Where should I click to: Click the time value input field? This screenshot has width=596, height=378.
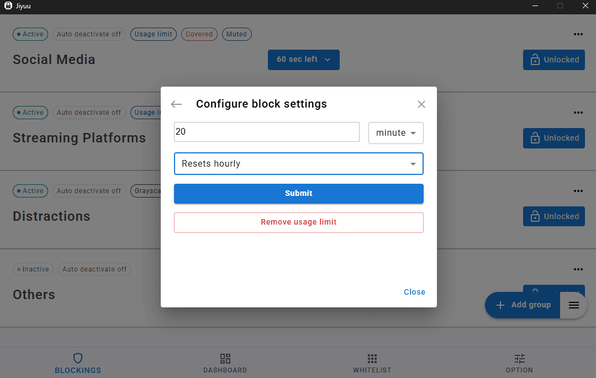point(266,132)
